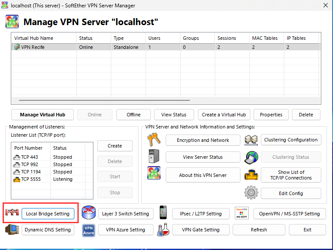Select the TCP 5555 listener row
The width and height of the screenshot is (333, 250).
pyautogui.click(x=52, y=179)
